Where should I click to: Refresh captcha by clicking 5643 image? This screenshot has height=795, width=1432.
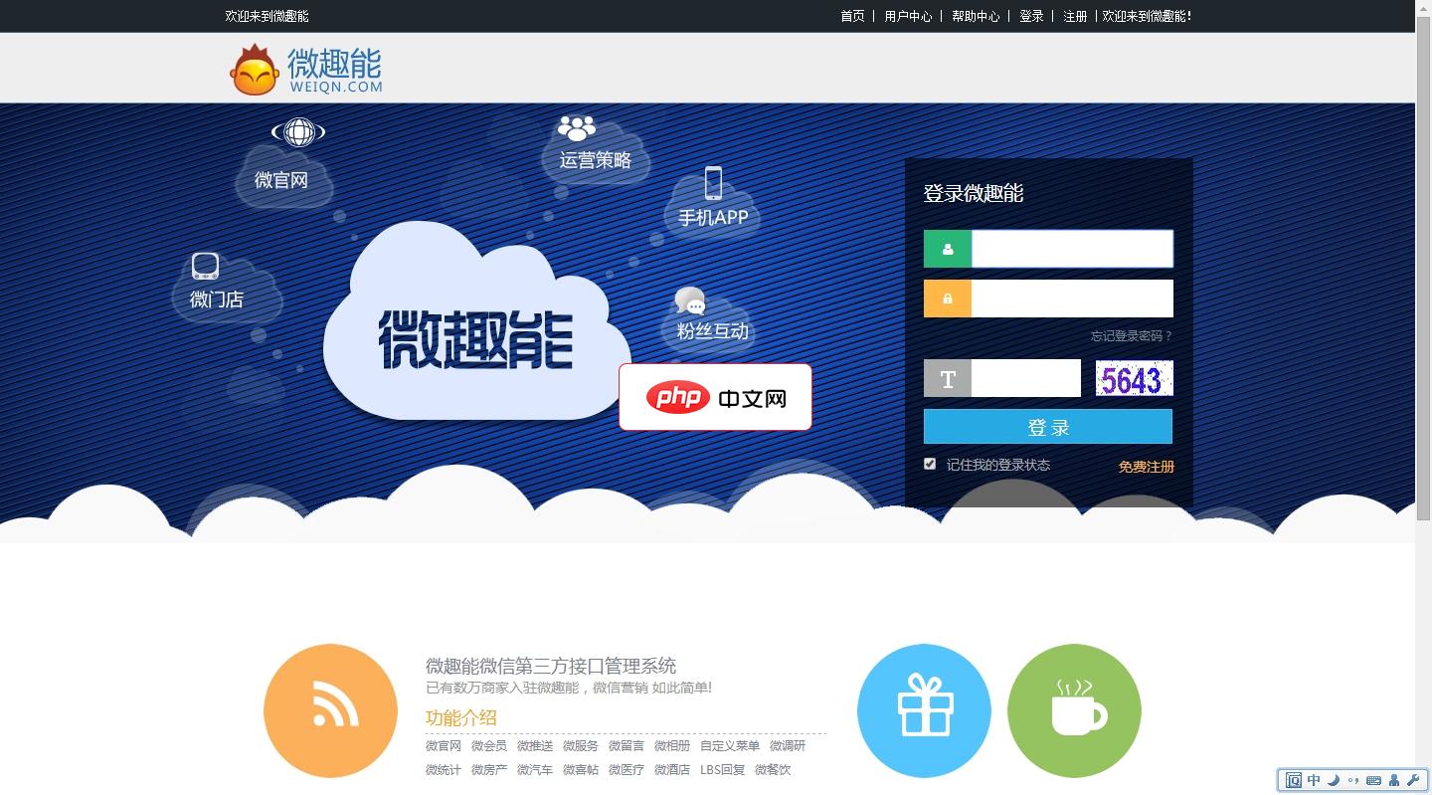[1134, 378]
